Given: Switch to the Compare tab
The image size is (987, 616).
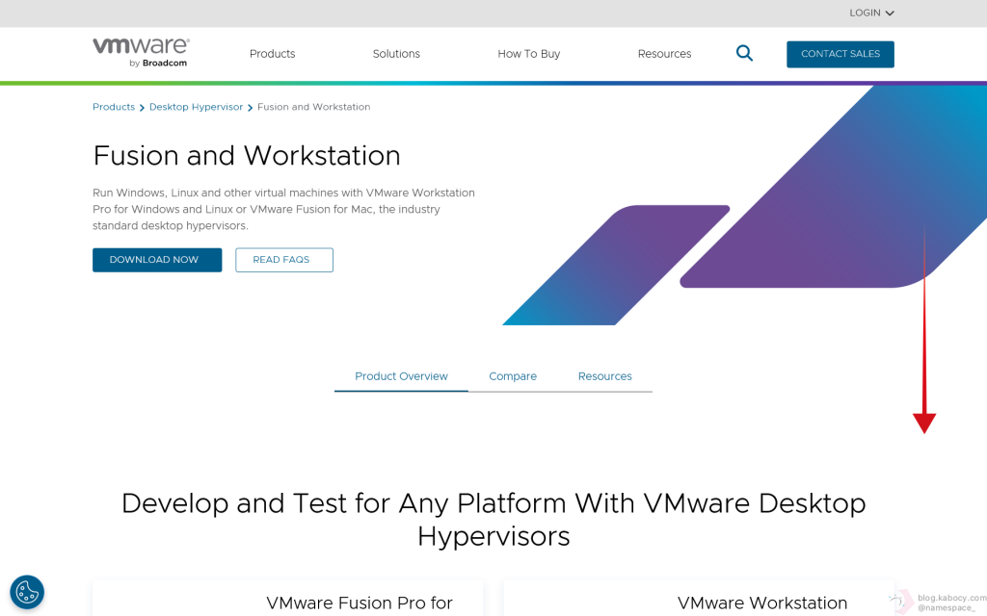Looking at the screenshot, I should pyautogui.click(x=513, y=376).
